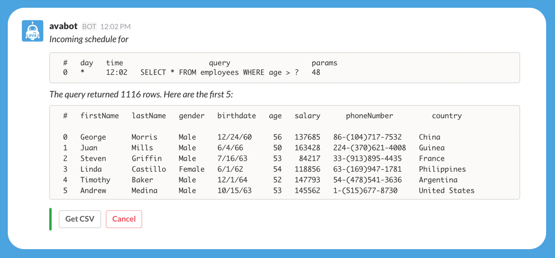The height and width of the screenshot is (258, 555).
Task: Click the BOT label badge
Action: point(89,27)
